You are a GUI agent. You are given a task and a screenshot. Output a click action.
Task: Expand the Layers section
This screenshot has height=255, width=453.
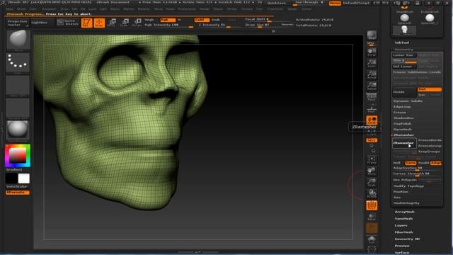pyautogui.click(x=401, y=225)
